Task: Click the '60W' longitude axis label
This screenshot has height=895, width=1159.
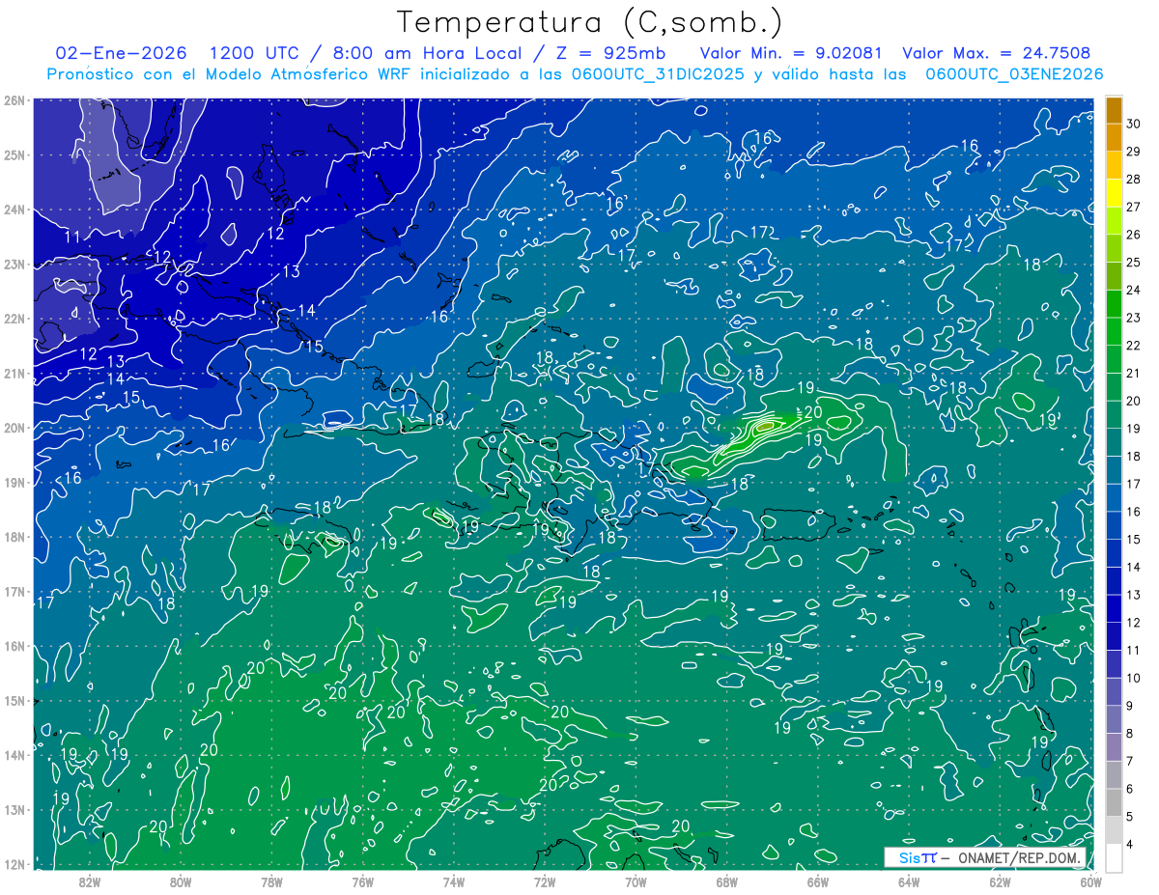Action: [x=1091, y=881]
